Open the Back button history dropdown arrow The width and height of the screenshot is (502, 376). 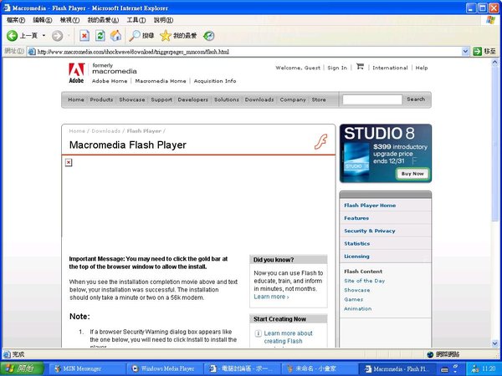point(44,35)
